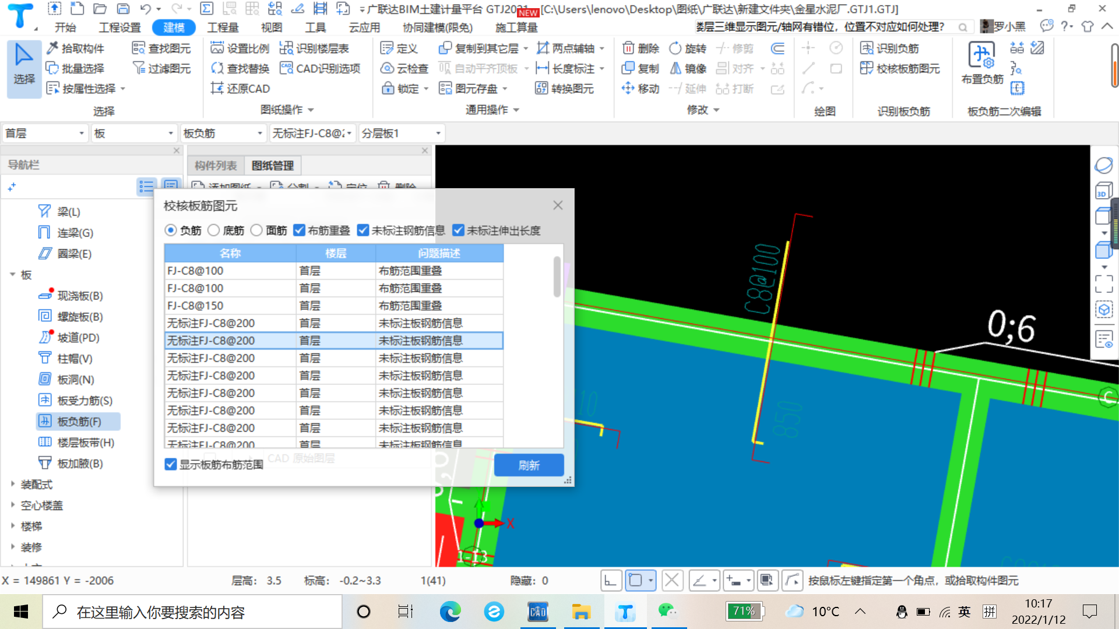Image resolution: width=1119 pixels, height=629 pixels.
Task: Click 复制 tool in 修改 group
Action: 641,68
